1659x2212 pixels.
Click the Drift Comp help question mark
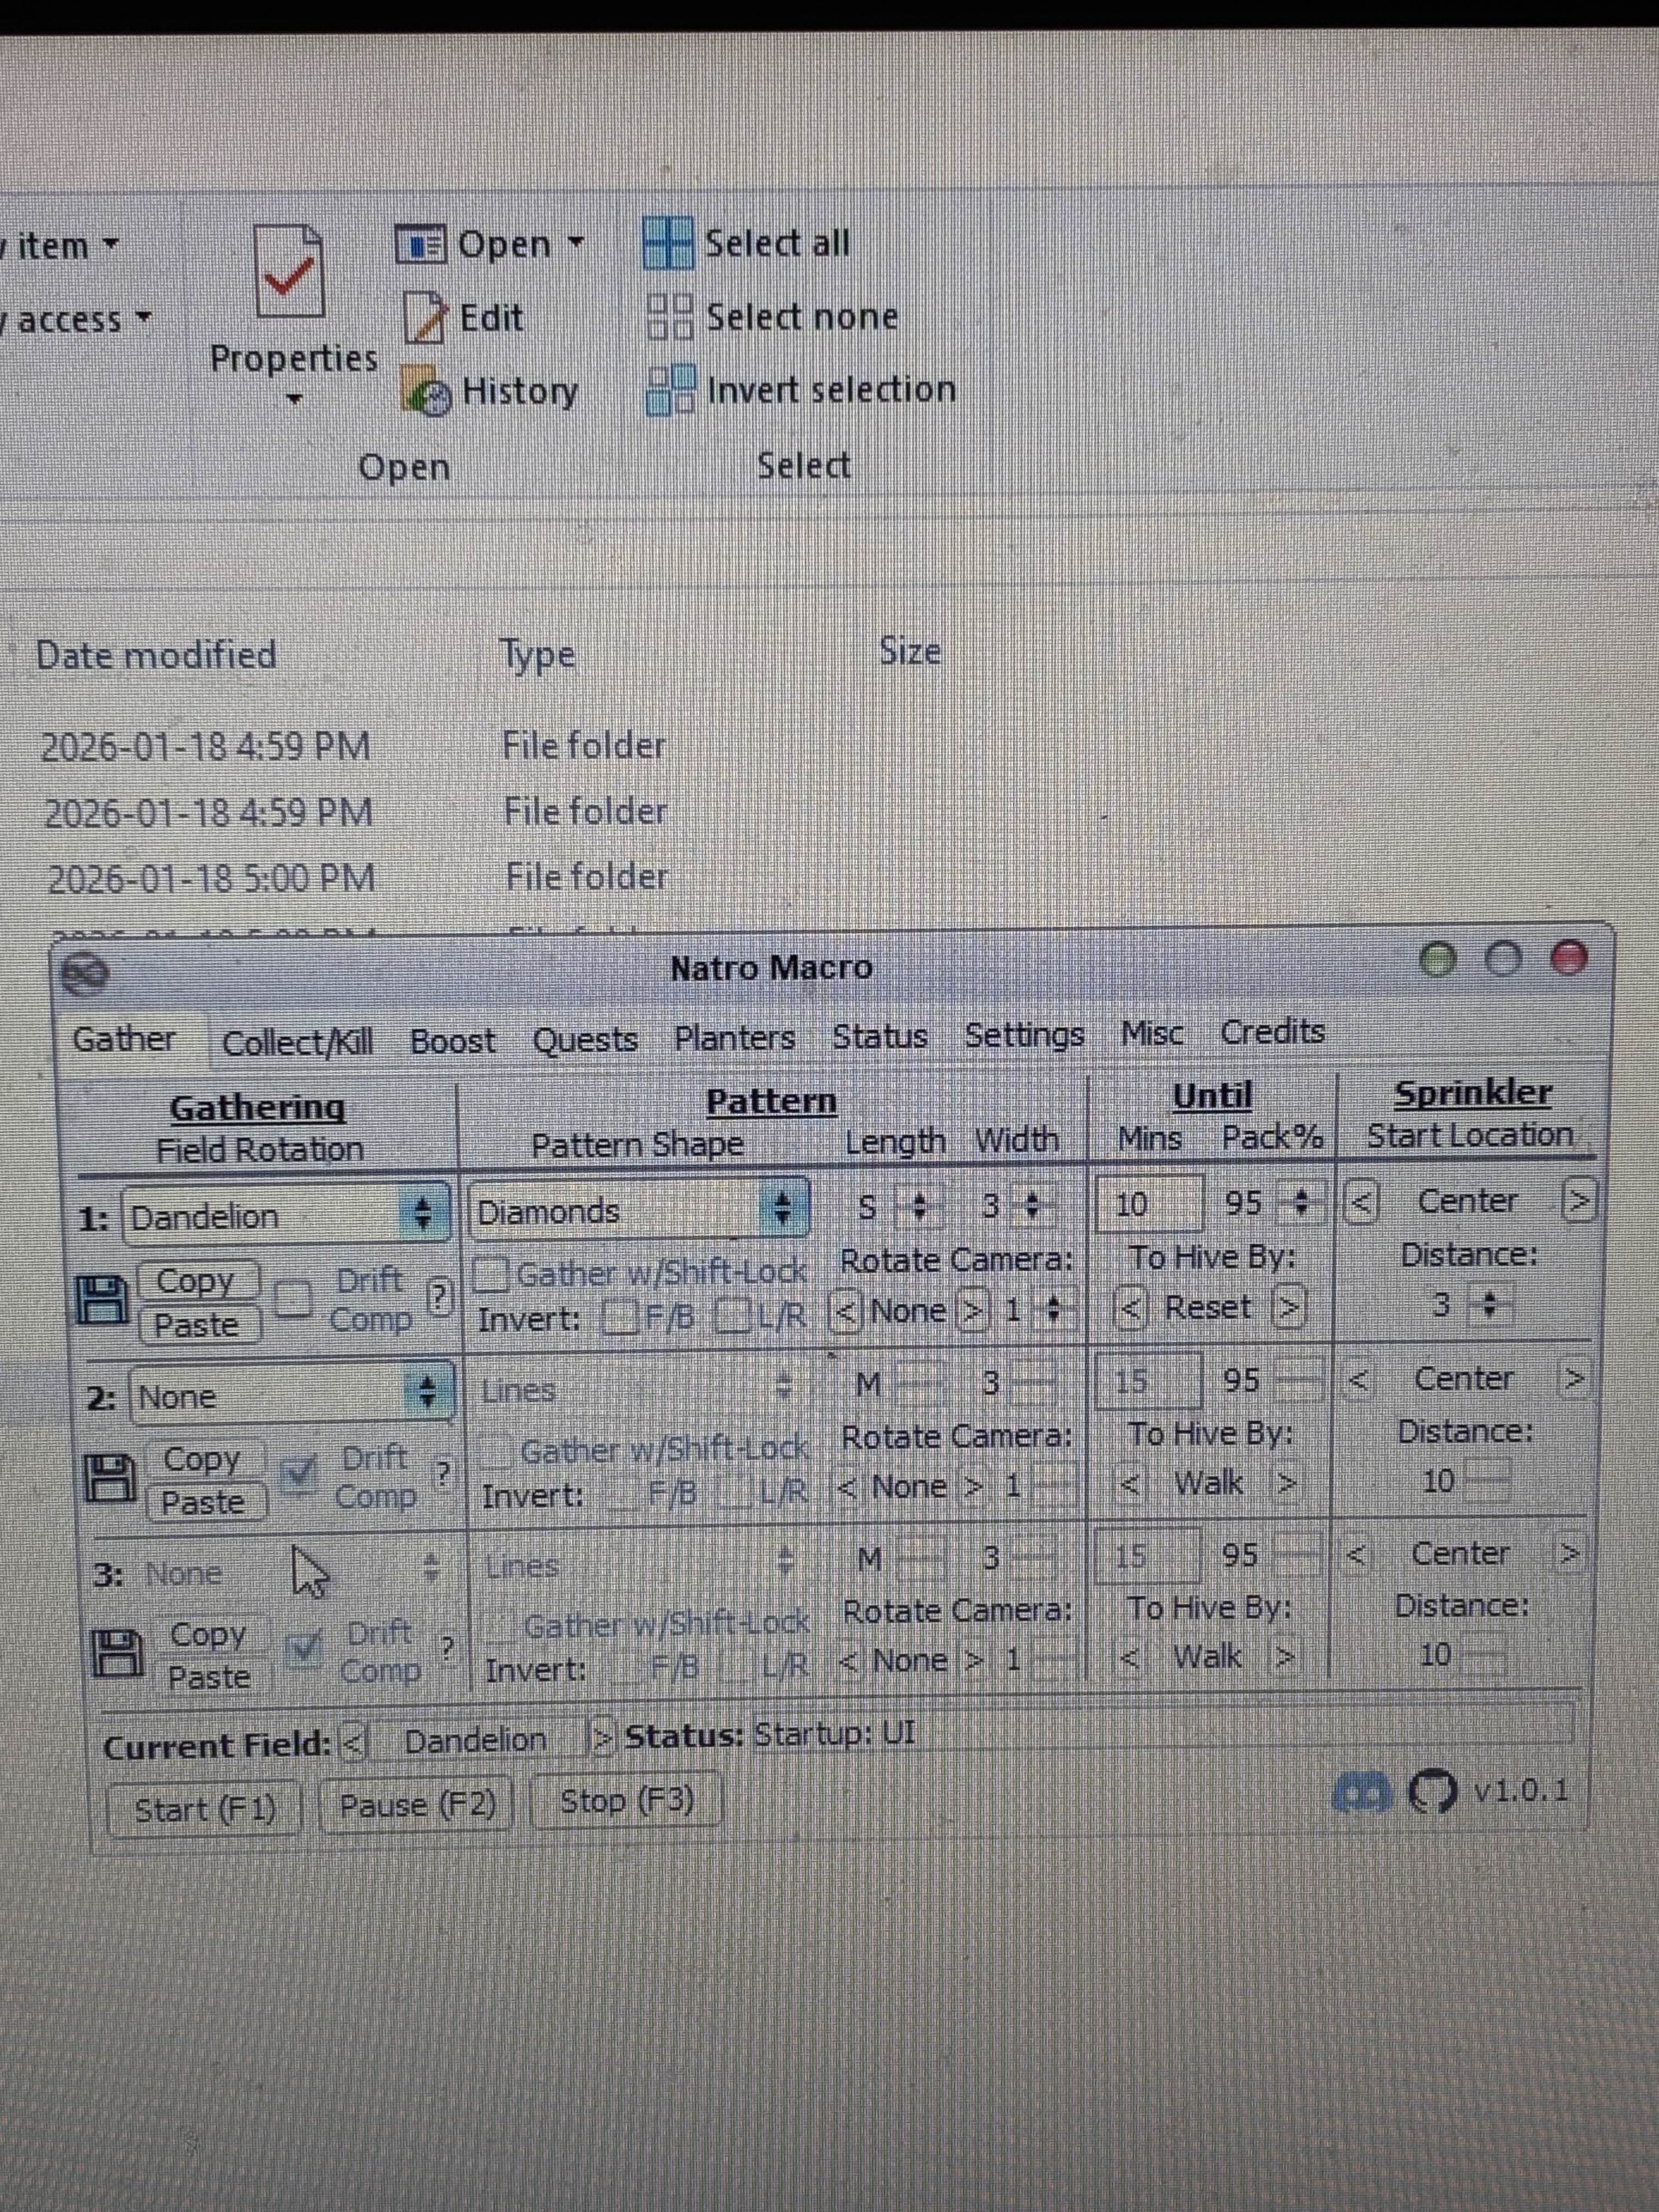tap(440, 1298)
